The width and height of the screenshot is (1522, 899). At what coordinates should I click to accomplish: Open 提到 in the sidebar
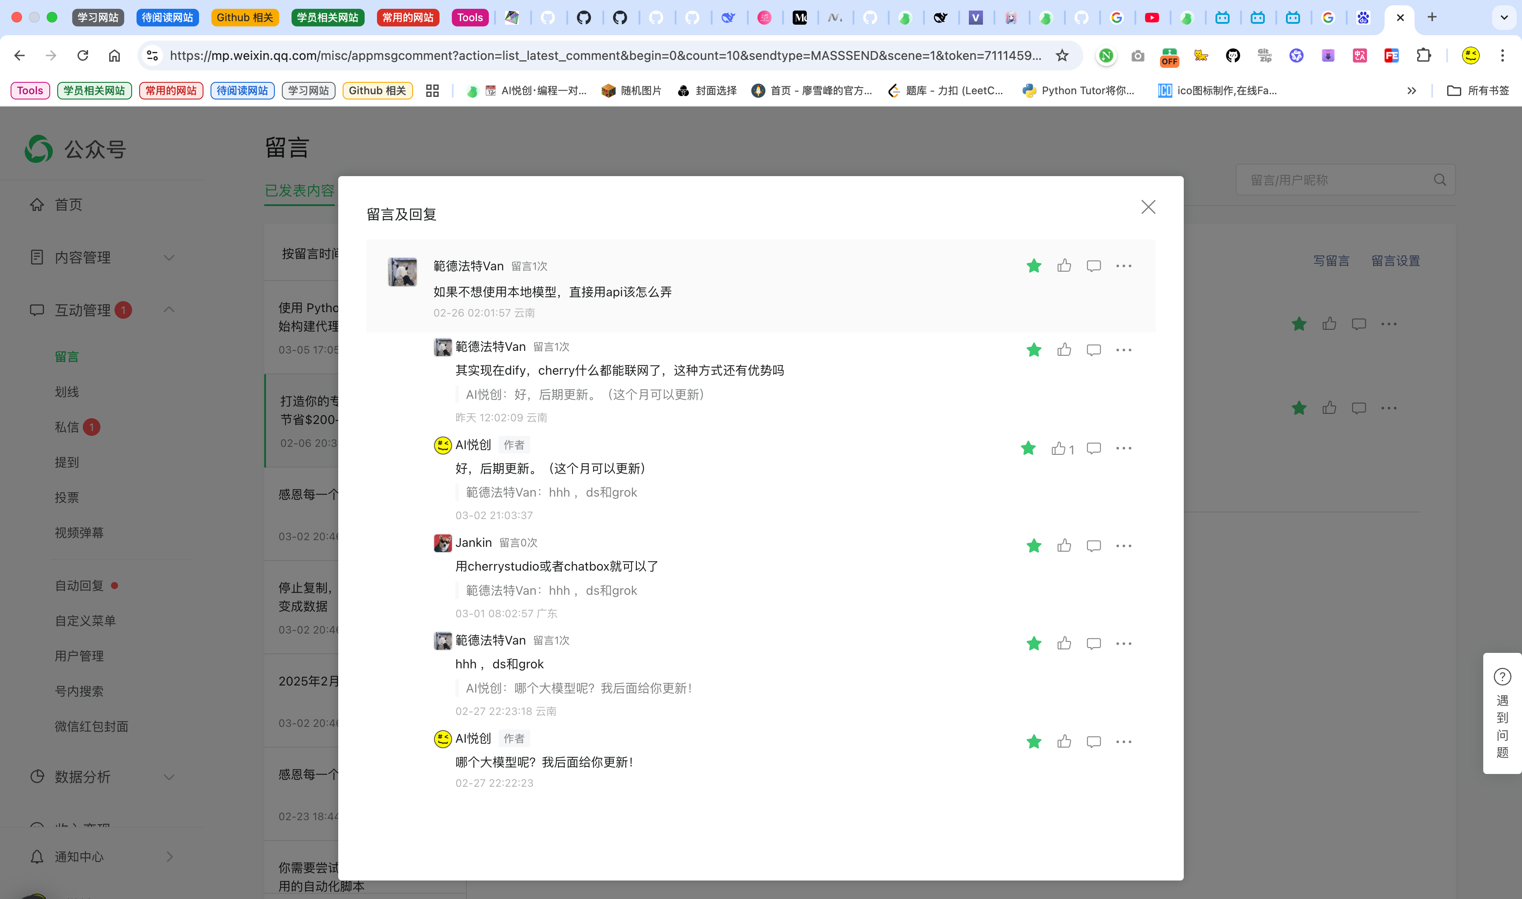point(66,462)
